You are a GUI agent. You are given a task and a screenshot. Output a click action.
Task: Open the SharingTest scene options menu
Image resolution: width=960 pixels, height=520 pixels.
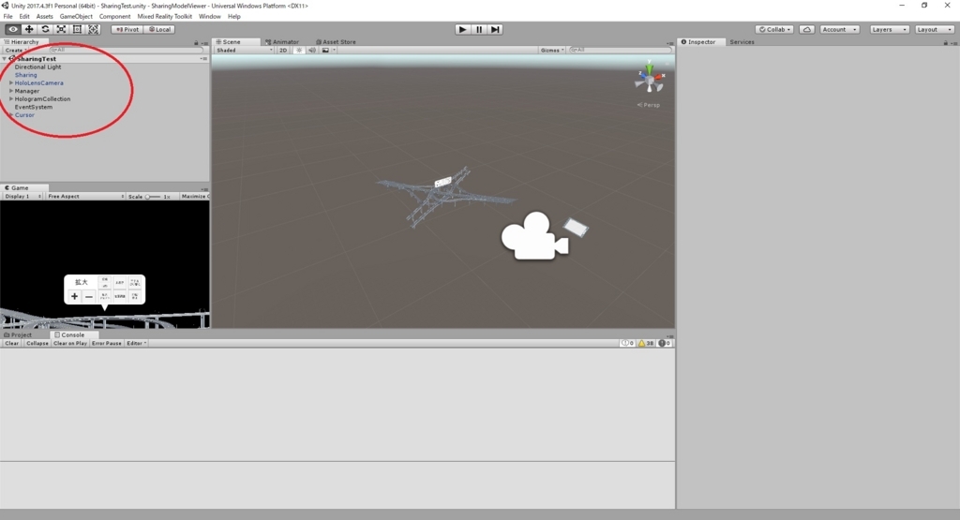(203, 59)
